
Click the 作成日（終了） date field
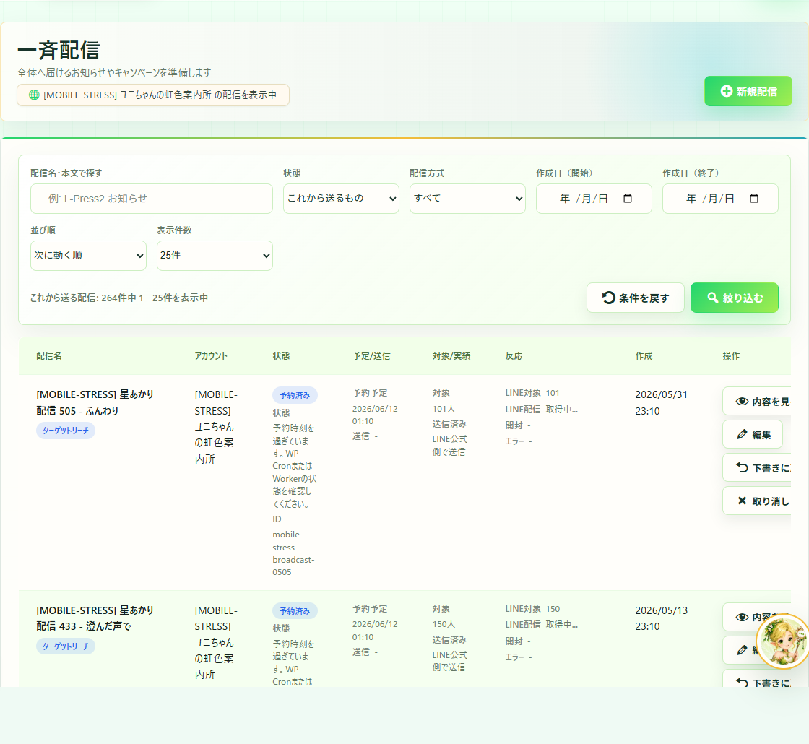click(720, 199)
